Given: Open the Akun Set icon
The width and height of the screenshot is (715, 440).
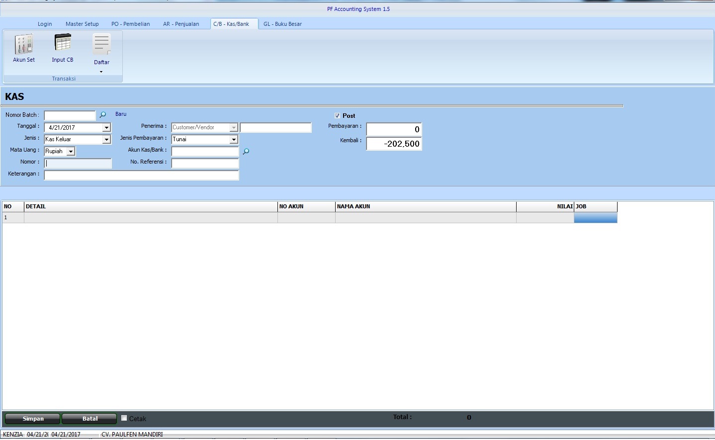Looking at the screenshot, I should pos(24,45).
